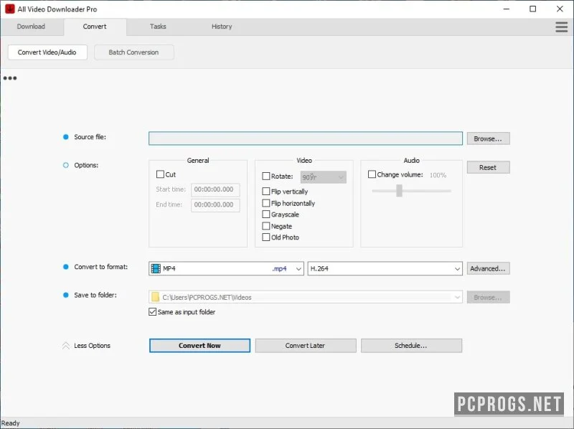
Task: Click the Convert Later button
Action: pos(306,346)
